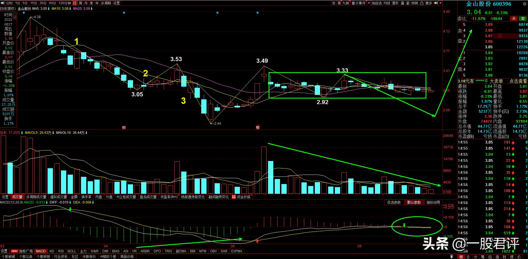Screen dimensions: 528x259
Task: Click 大卖单 label
Action: tap(496, 81)
